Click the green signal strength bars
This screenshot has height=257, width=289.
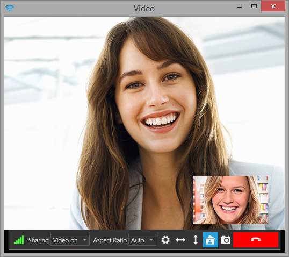pos(19,240)
